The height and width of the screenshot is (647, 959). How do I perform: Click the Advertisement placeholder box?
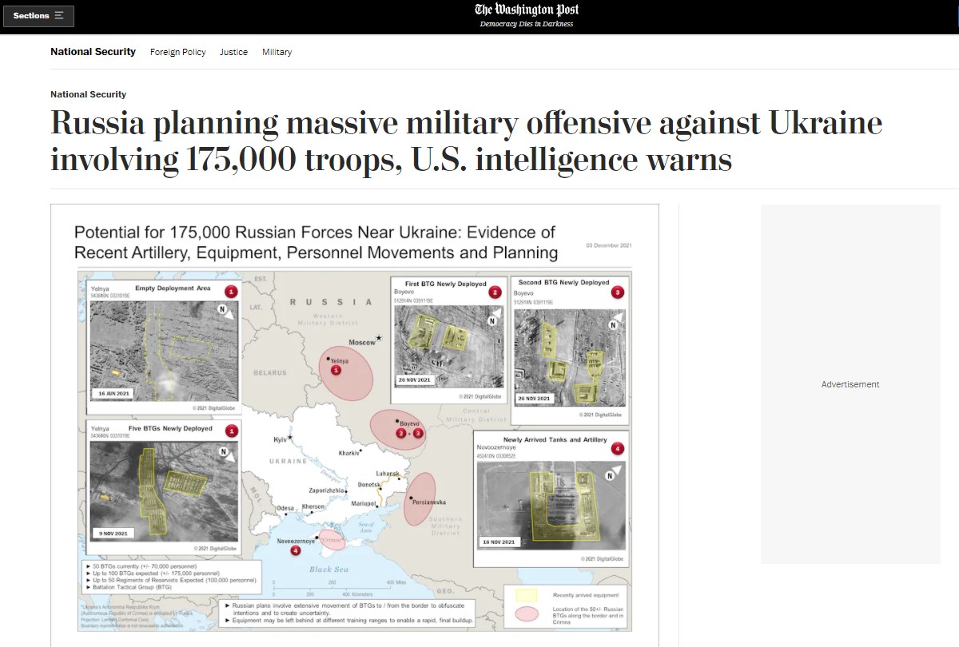(850, 384)
